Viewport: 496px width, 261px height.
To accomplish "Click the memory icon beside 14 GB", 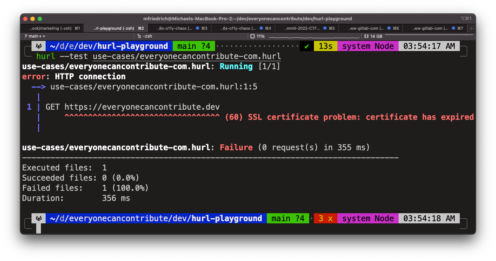I will click(366, 36).
